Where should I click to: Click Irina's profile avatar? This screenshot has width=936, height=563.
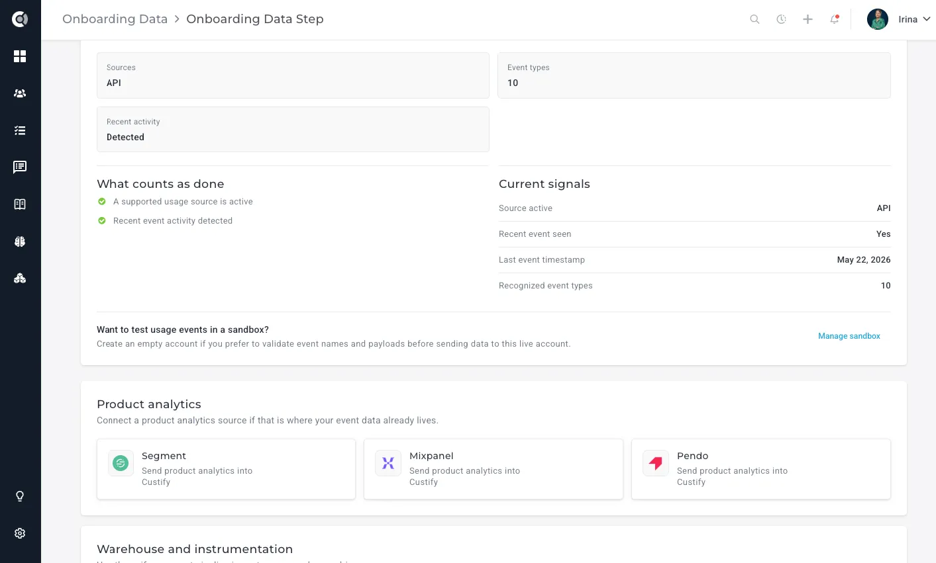878,19
